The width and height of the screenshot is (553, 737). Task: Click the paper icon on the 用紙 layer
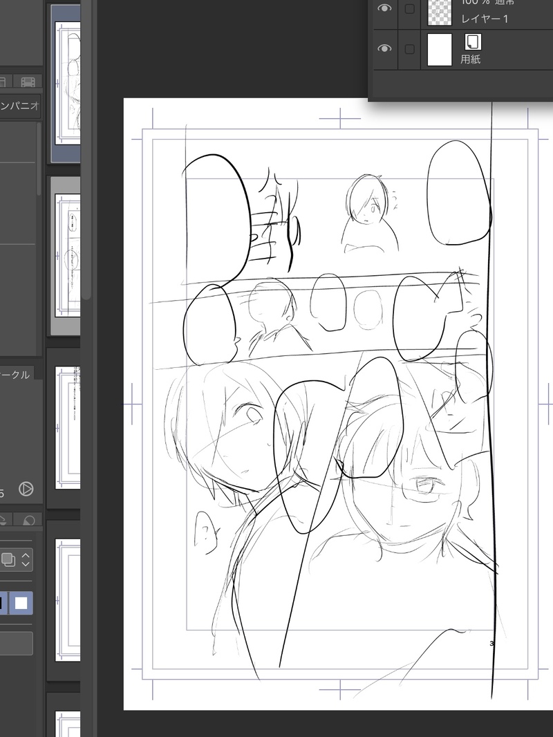473,42
